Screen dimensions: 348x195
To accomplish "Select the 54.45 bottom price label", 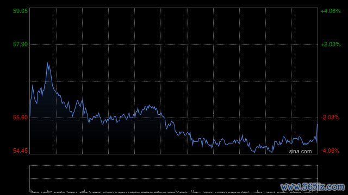I will pos(20,151).
